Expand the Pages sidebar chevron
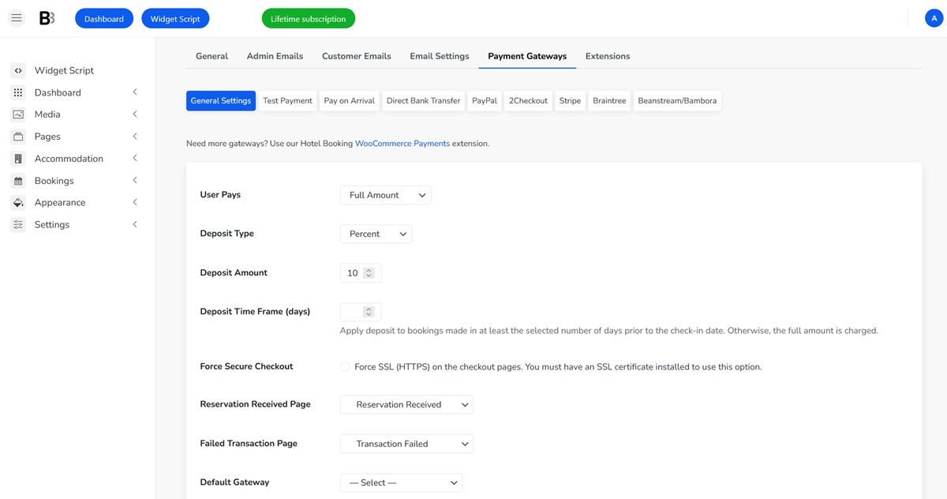947x499 pixels. click(x=135, y=137)
